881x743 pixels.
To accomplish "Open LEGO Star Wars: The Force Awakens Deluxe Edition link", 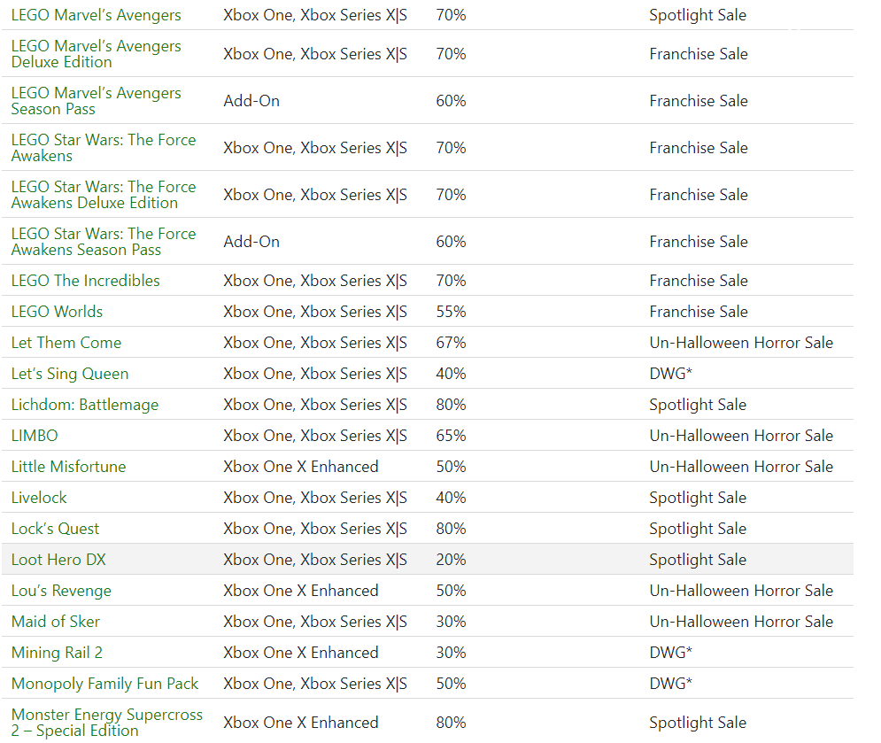I will (104, 195).
